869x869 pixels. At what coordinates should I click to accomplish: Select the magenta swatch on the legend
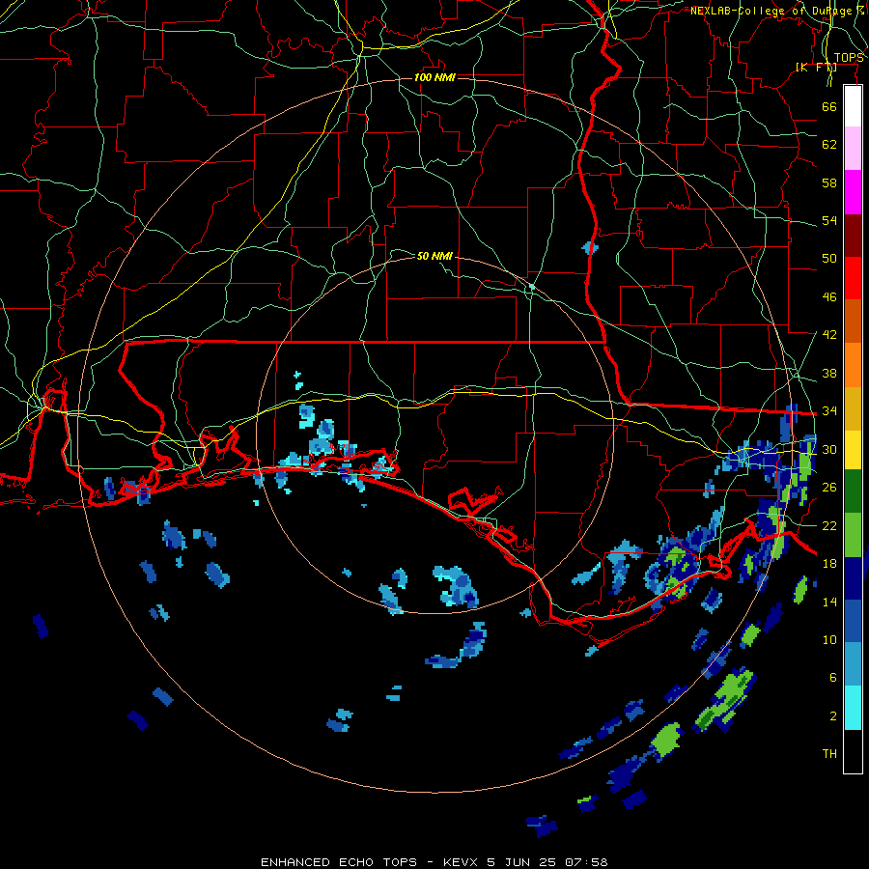pos(853,192)
